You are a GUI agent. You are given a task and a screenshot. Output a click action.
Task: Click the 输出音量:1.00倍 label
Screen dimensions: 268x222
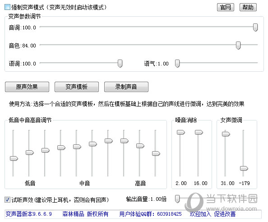coord(146,199)
